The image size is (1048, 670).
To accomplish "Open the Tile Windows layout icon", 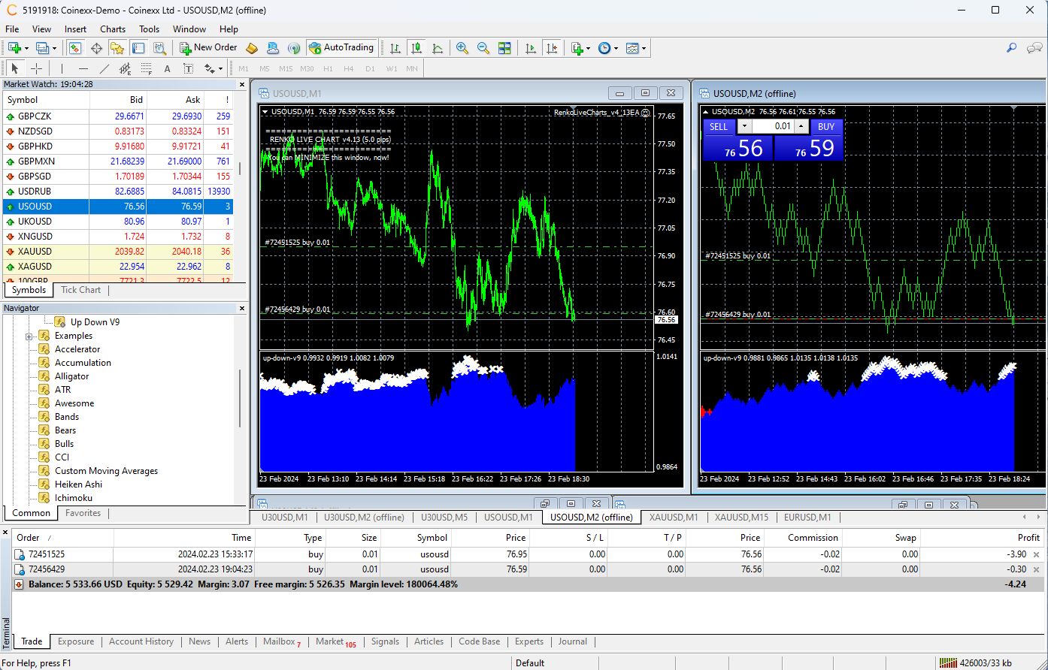I will [x=504, y=48].
